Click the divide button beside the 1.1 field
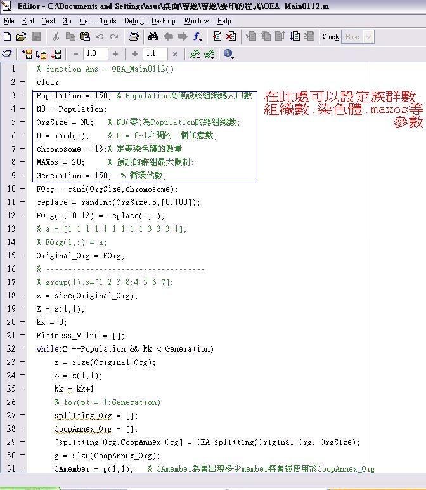Viewport: 426px width, 490px height. coord(135,54)
